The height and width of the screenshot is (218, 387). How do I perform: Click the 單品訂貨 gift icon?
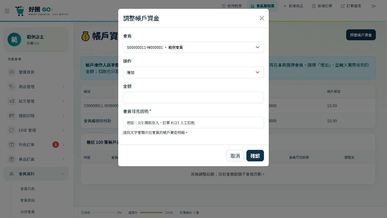click(x=11, y=159)
